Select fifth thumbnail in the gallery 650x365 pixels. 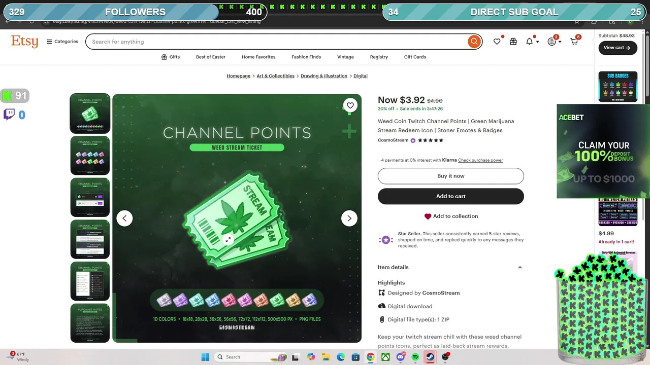(x=90, y=281)
